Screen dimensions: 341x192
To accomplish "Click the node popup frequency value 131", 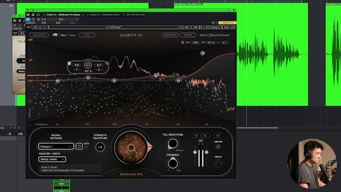I will tap(77, 65).
